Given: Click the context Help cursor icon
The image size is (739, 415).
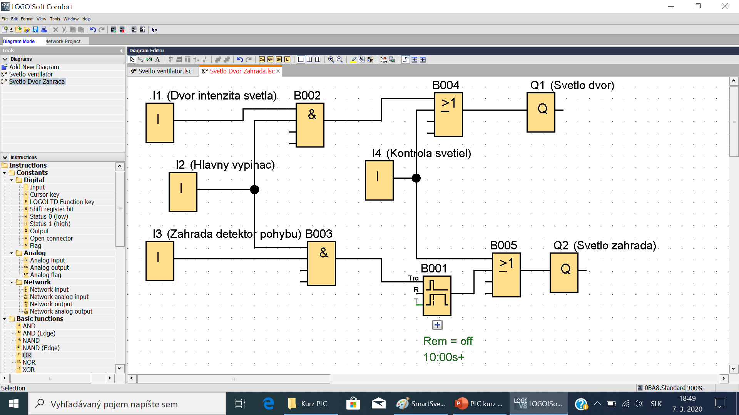Looking at the screenshot, I should (154, 30).
